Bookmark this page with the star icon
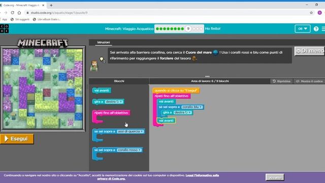The height and width of the screenshot is (183, 325). 311,13
